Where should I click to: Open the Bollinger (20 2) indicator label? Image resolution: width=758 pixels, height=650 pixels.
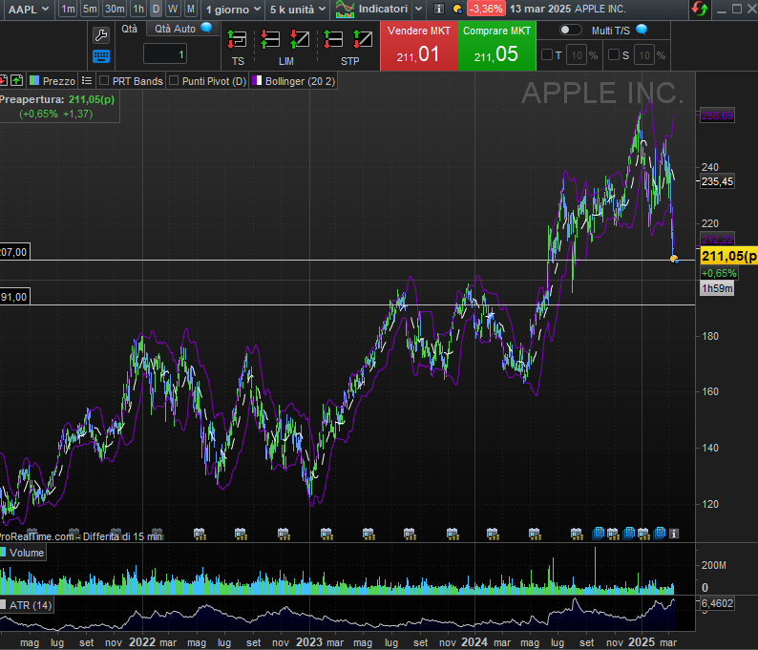[x=300, y=81]
